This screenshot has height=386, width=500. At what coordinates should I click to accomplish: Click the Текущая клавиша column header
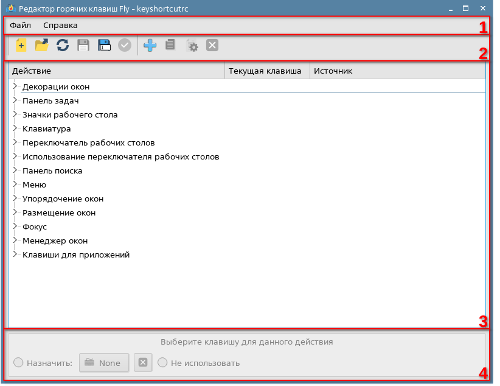267,71
